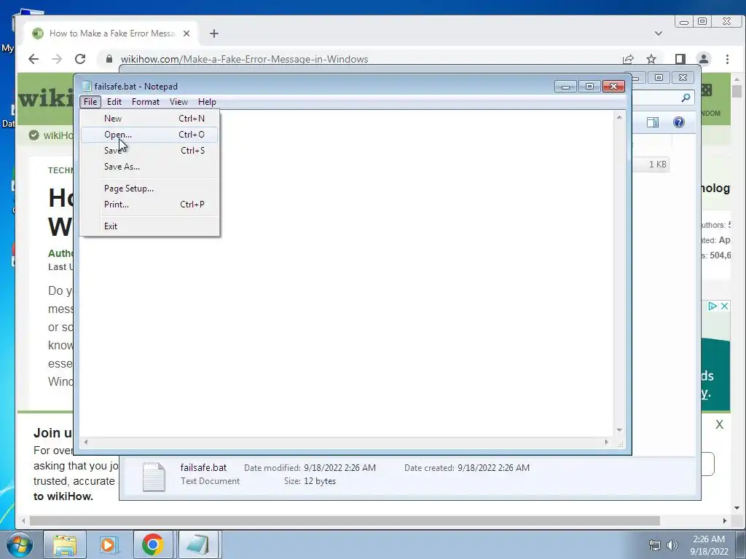This screenshot has height=559, width=746.
Task: Open the View menu in Notepad
Action: pos(179,102)
